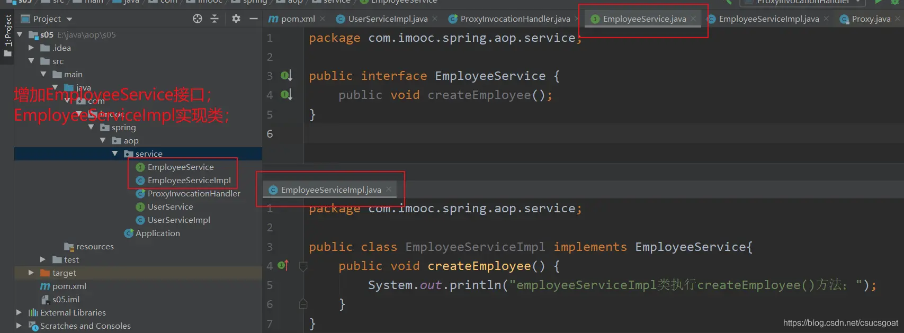
Task: Hide the Project panel with minus icon
Action: (254, 19)
